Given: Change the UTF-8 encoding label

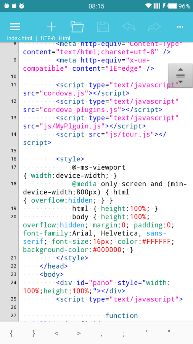Looking at the screenshot, I should tap(48, 38).
